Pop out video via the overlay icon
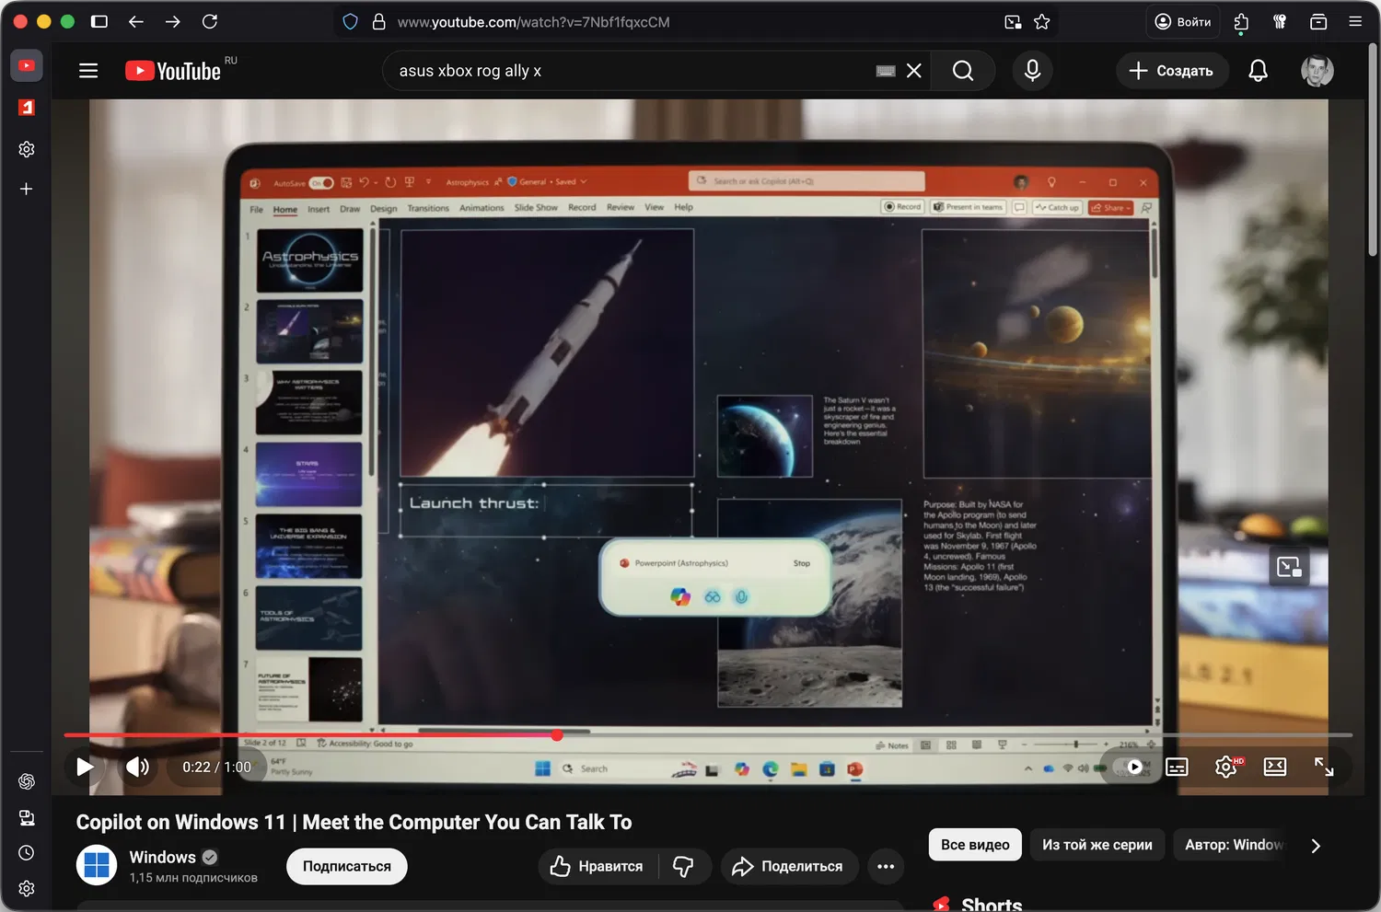The image size is (1381, 912). click(1289, 567)
